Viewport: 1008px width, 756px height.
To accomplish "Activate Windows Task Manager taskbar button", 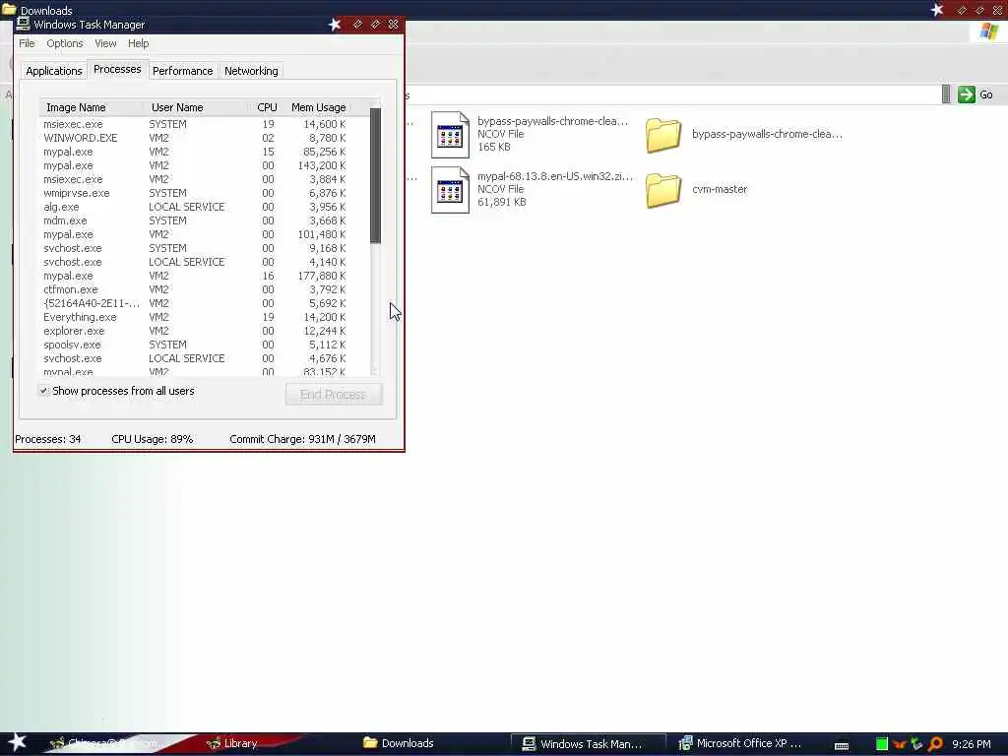I will pos(587,744).
